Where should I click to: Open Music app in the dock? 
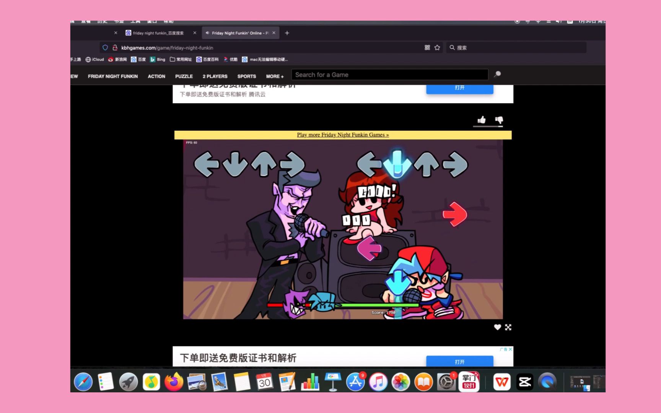click(378, 382)
